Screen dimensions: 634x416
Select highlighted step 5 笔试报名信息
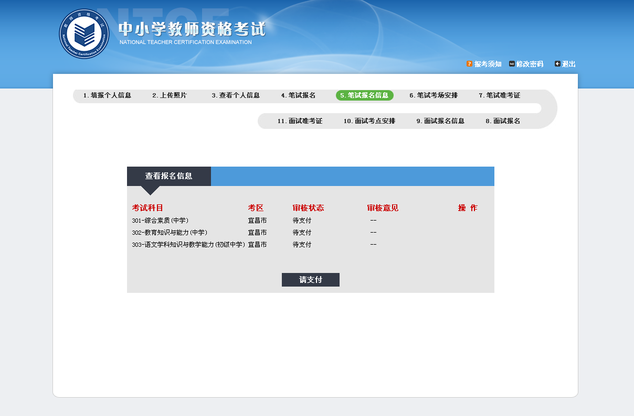pos(364,95)
